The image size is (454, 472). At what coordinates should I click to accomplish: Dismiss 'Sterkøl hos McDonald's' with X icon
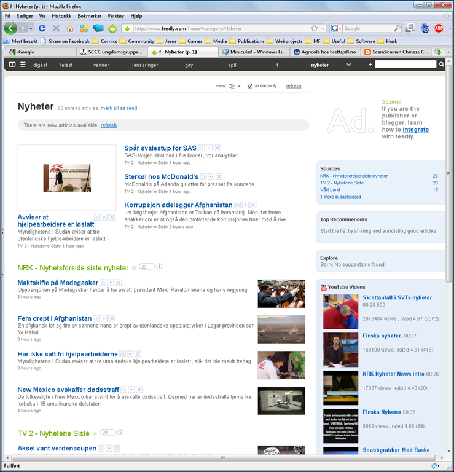click(219, 177)
